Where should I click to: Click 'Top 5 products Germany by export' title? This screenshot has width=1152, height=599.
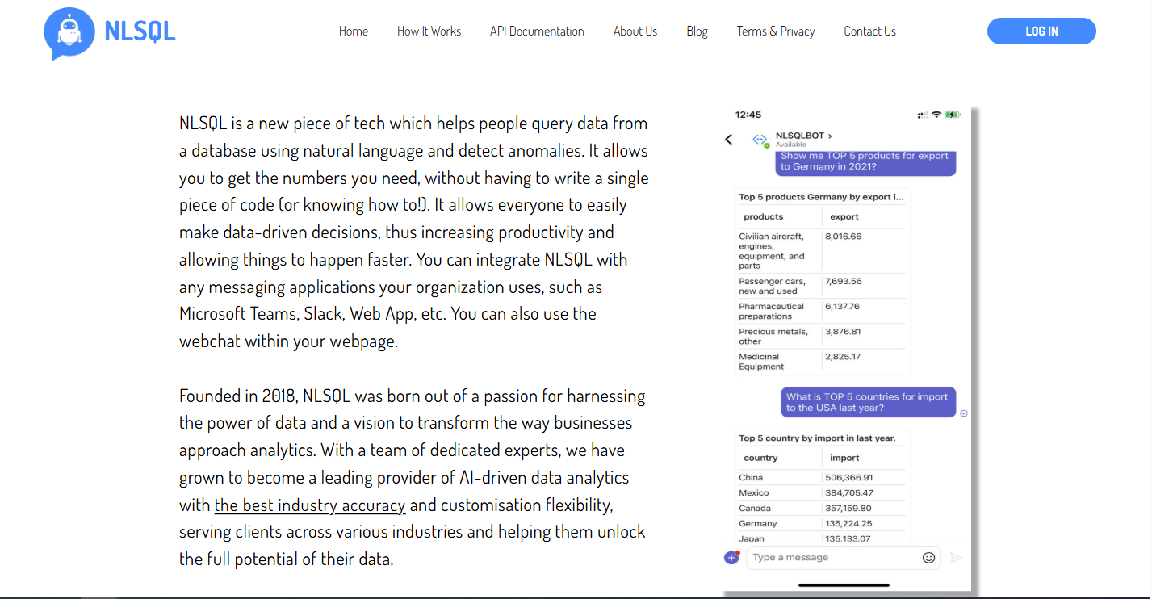(821, 197)
